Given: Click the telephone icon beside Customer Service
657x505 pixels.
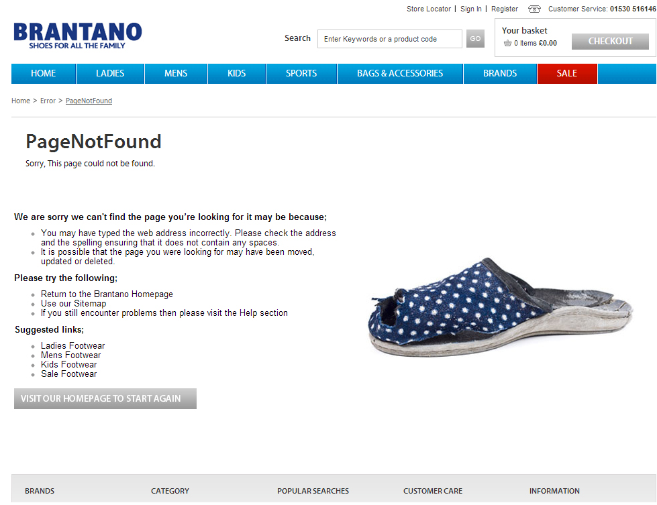Looking at the screenshot, I should (x=534, y=9).
